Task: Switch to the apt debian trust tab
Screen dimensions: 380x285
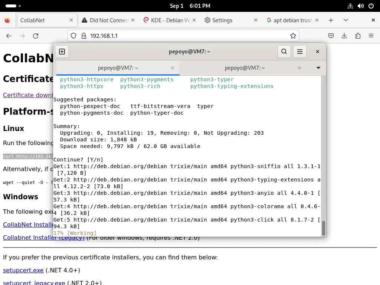Action: pyautogui.click(x=292, y=20)
